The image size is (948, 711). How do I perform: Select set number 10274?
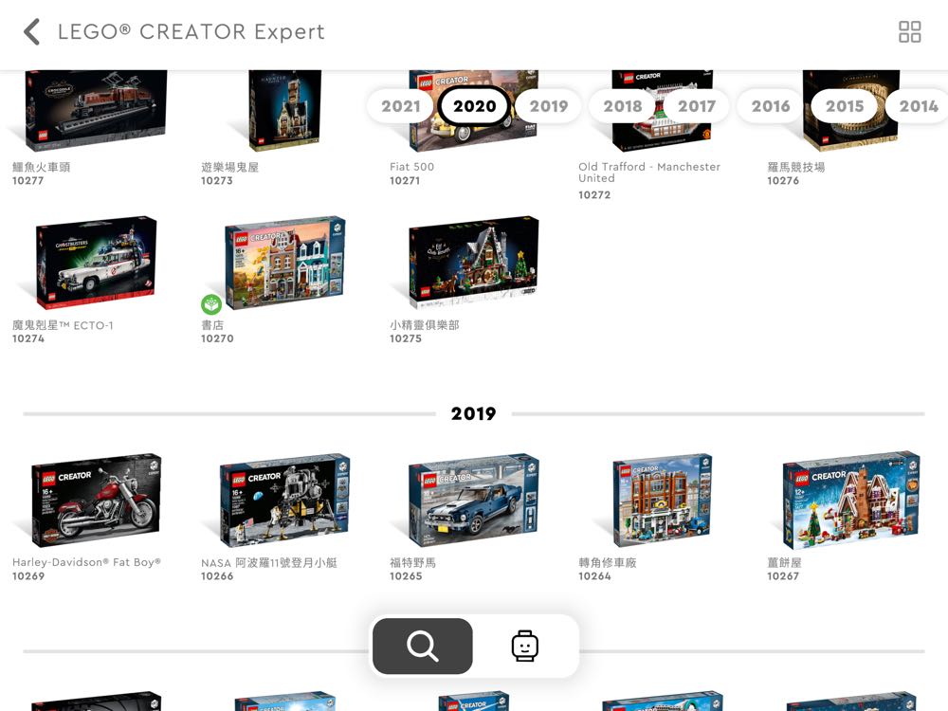(x=28, y=338)
